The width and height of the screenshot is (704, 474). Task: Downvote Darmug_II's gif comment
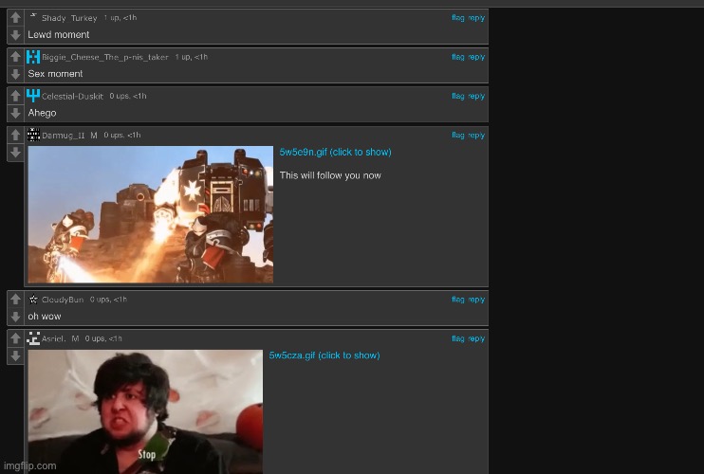click(x=16, y=153)
